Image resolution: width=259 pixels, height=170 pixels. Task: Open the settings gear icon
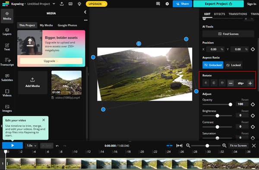tap(167, 3)
